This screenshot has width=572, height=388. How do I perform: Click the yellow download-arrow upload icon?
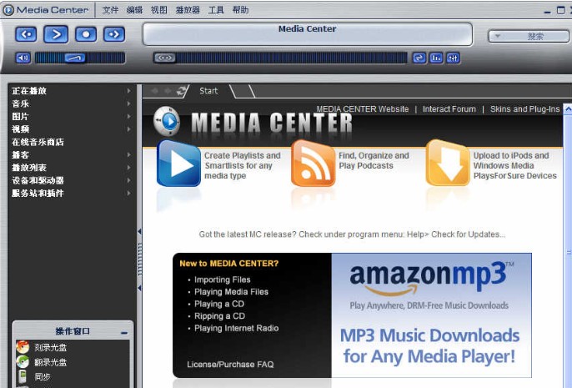pyautogui.click(x=448, y=164)
